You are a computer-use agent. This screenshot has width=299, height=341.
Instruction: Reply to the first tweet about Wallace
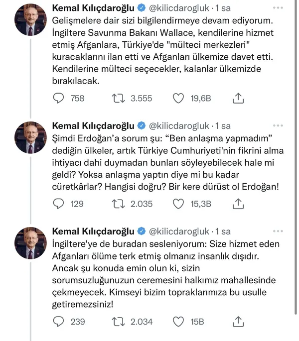coord(59,99)
